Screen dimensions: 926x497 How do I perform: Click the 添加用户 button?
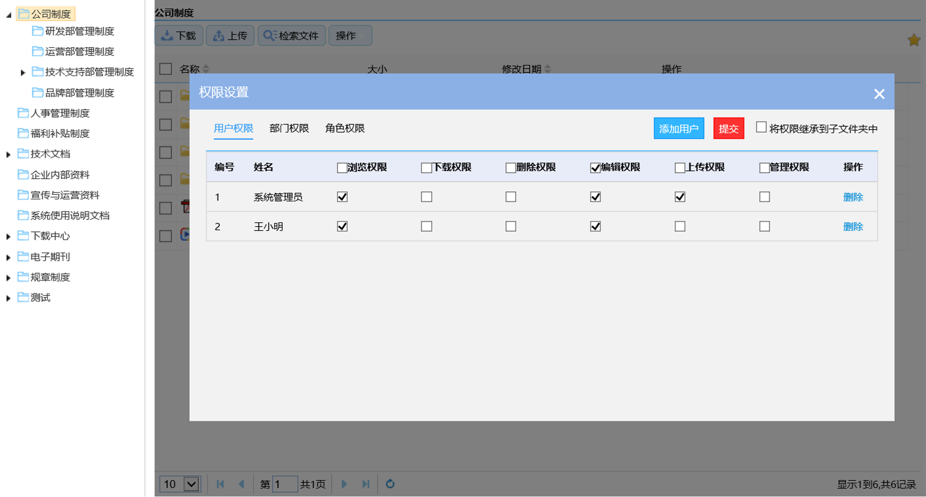(x=679, y=128)
